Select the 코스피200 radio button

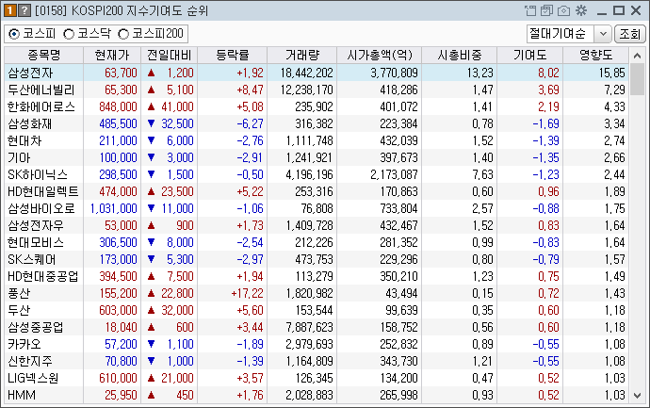click(x=123, y=33)
